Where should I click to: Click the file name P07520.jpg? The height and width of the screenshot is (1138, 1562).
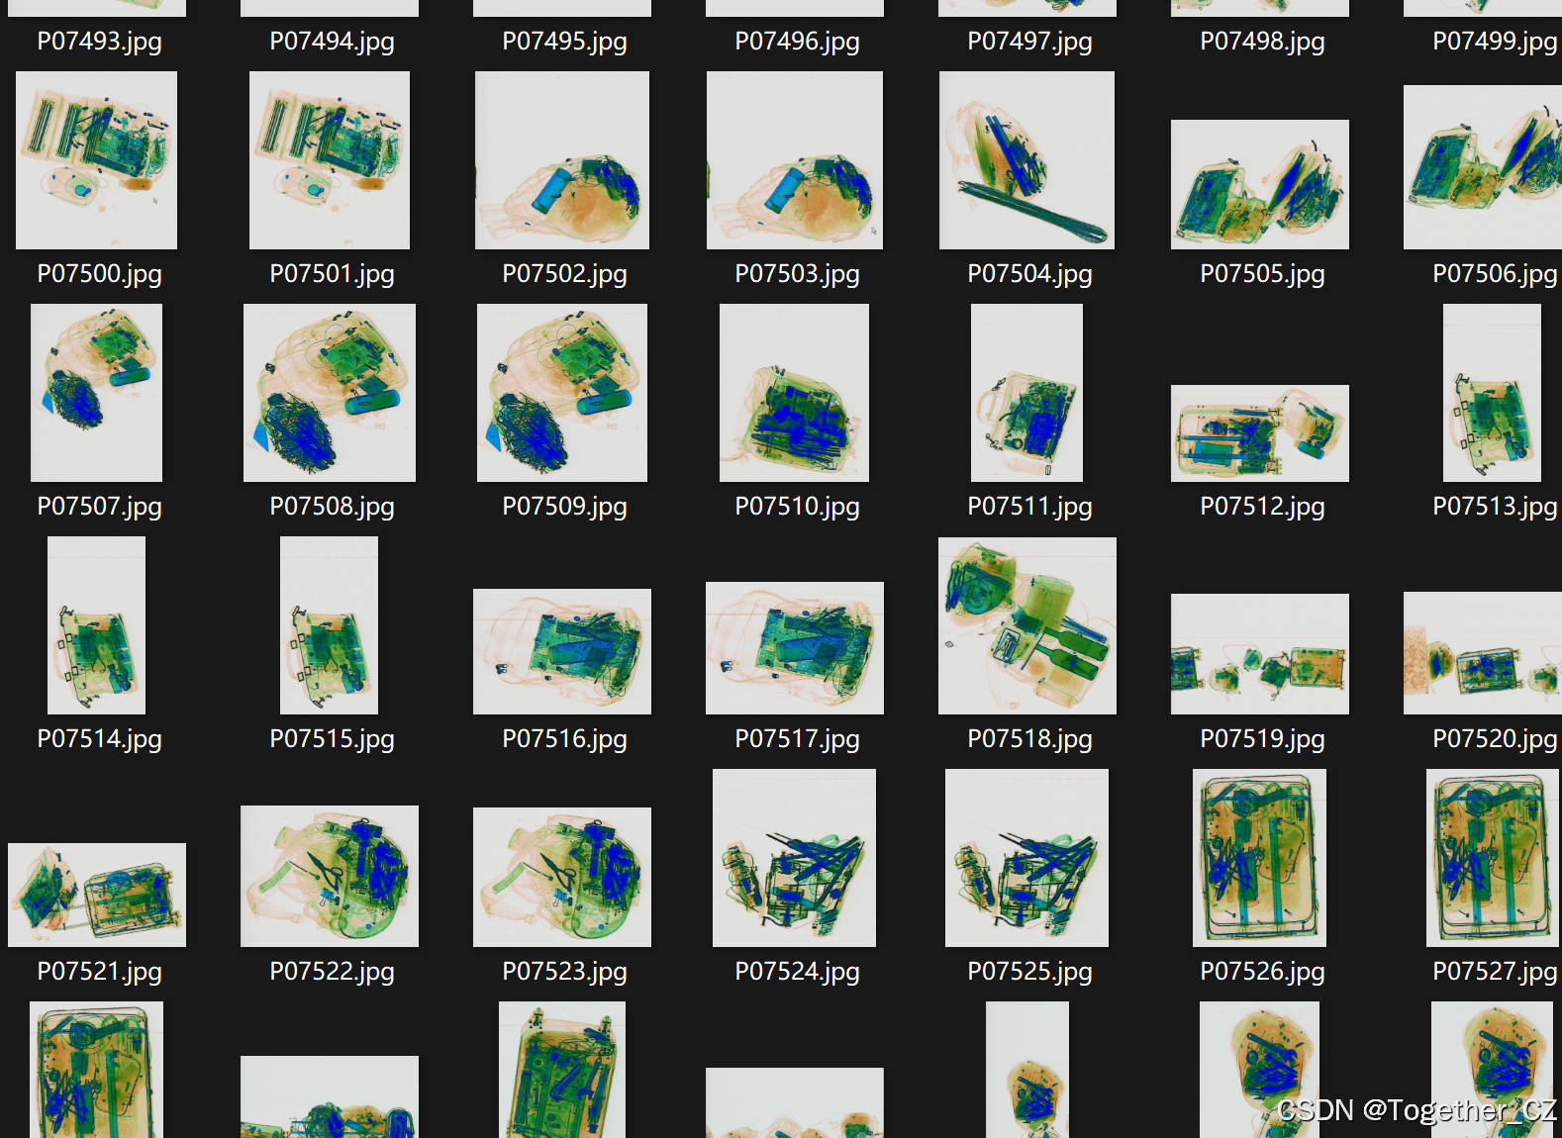click(x=1495, y=739)
